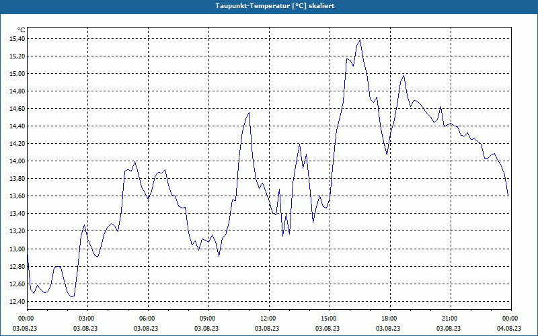Click the 12,80 y-axis label
Viewport: 538px width, 336px height.
point(17,266)
